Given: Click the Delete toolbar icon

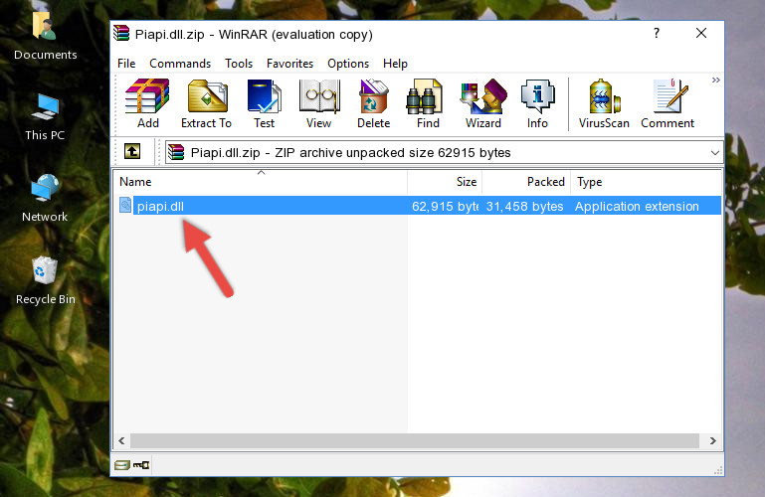Looking at the screenshot, I should click(374, 103).
